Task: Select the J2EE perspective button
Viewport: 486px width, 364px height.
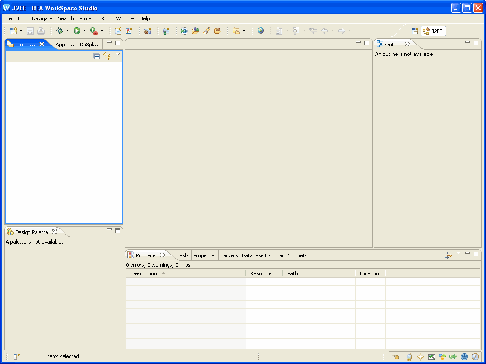Action: click(x=433, y=31)
